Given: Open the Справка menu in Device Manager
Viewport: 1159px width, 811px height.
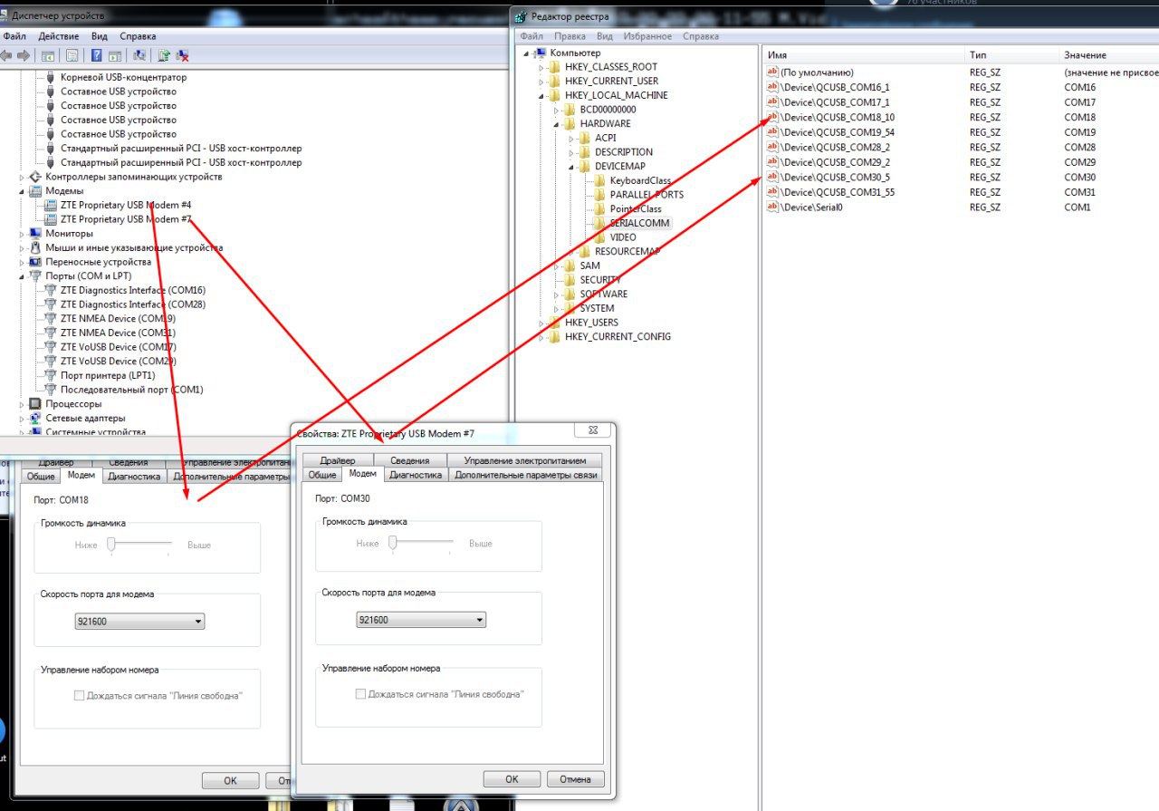Looking at the screenshot, I should click(x=138, y=36).
